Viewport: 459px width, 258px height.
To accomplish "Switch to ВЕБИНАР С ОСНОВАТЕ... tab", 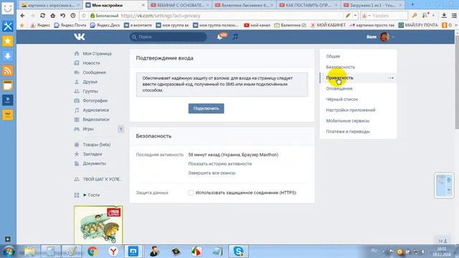I will [180, 5].
